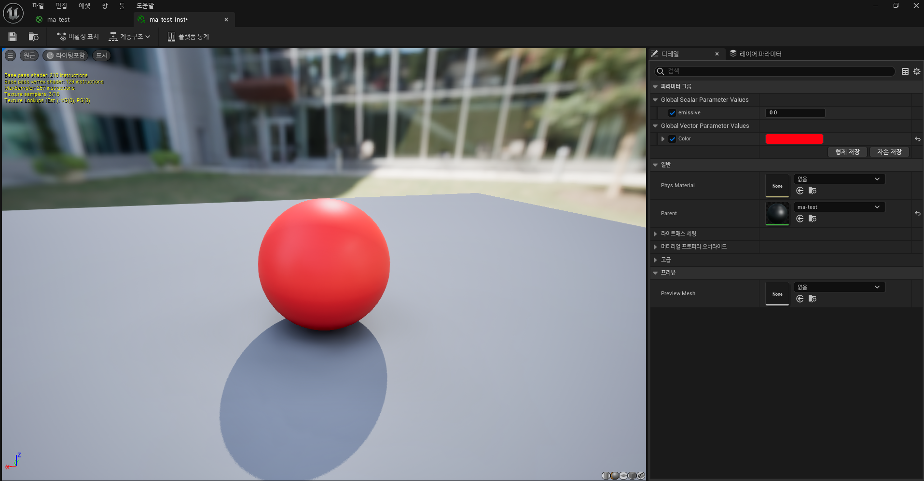Viewport: 924px width, 481px height.
Task: Set preview mesh to cube
Action: tap(632, 476)
